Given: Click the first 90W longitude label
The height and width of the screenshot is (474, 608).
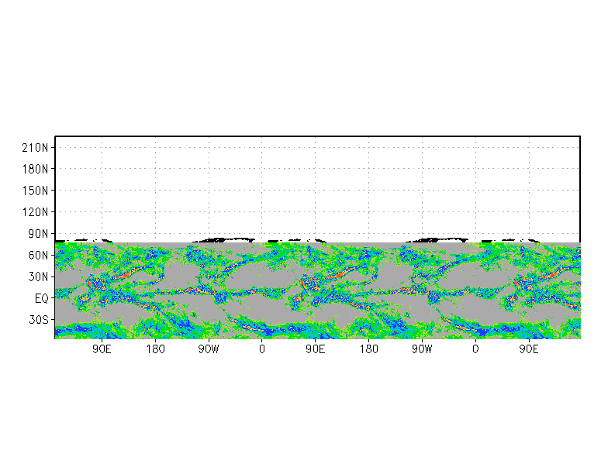Looking at the screenshot, I should coord(209,349).
